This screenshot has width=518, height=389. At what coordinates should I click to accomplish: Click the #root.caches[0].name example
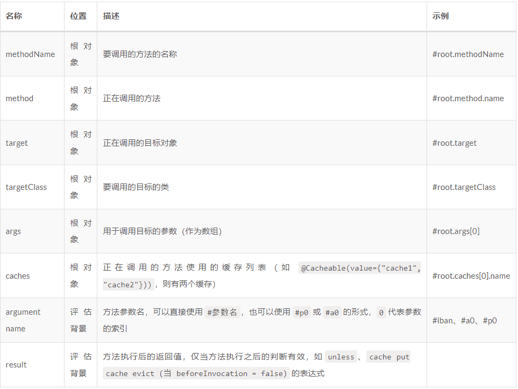(x=471, y=276)
